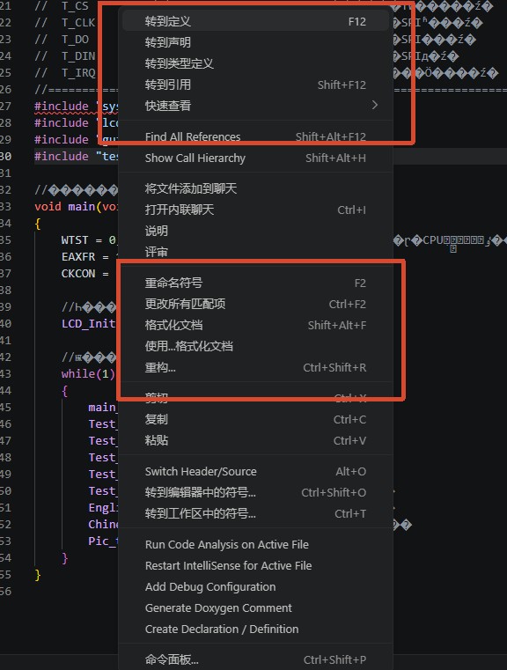Open the 快速查看 submenu
Image resolution: width=507 pixels, height=670 pixels.
click(x=255, y=106)
